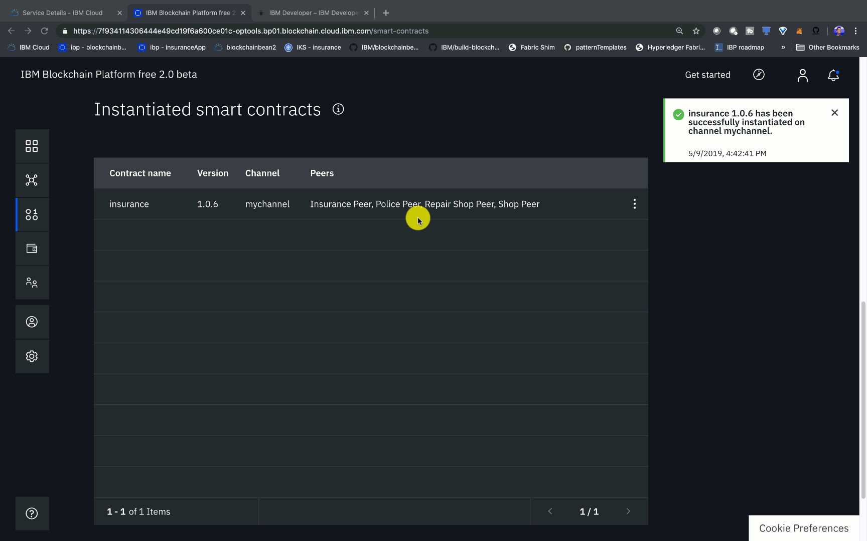Open blockchainbean2 bookmark
Viewport: 867px width, 541px height.
[245, 48]
